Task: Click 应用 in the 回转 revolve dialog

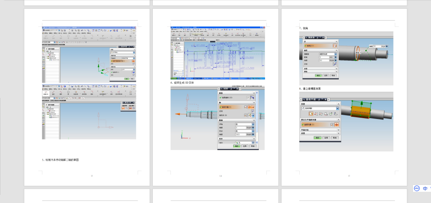Action: [244, 146]
